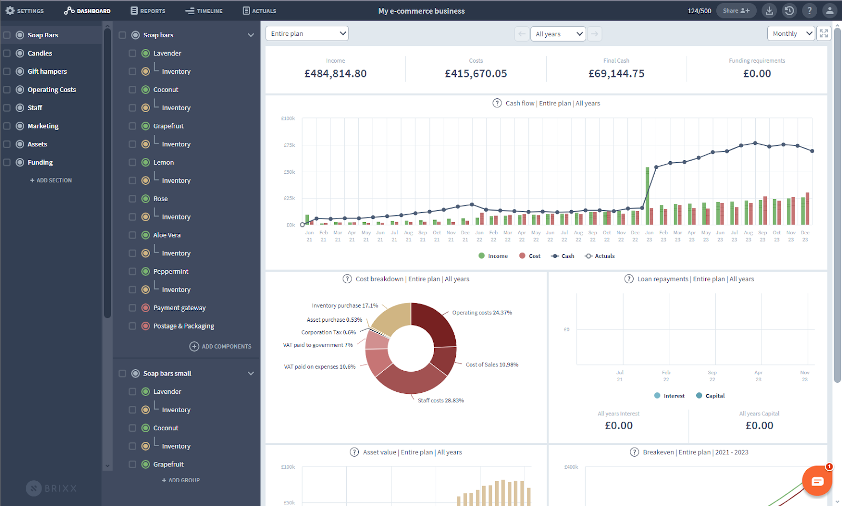842x506 pixels.
Task: Open the All years dropdown
Action: pyautogui.click(x=558, y=34)
